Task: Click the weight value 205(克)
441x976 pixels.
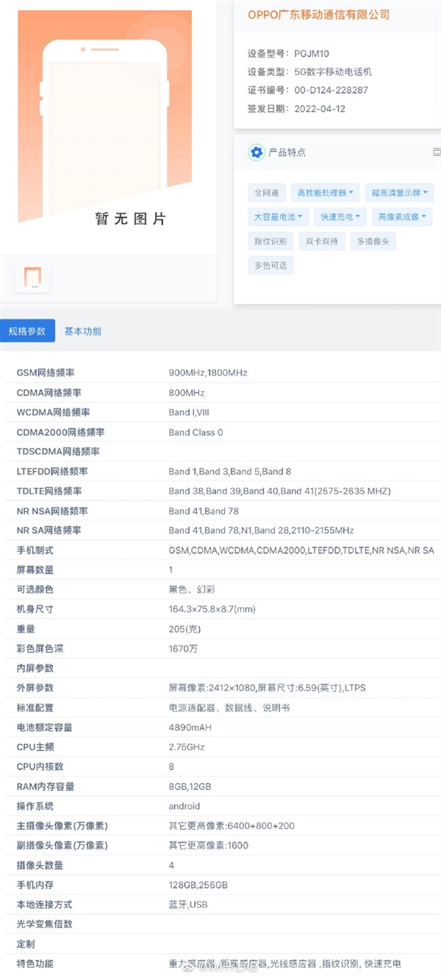Action: pos(184,629)
